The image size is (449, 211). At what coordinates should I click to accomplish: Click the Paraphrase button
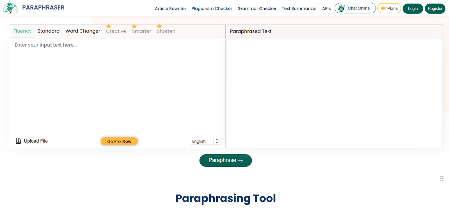(226, 160)
